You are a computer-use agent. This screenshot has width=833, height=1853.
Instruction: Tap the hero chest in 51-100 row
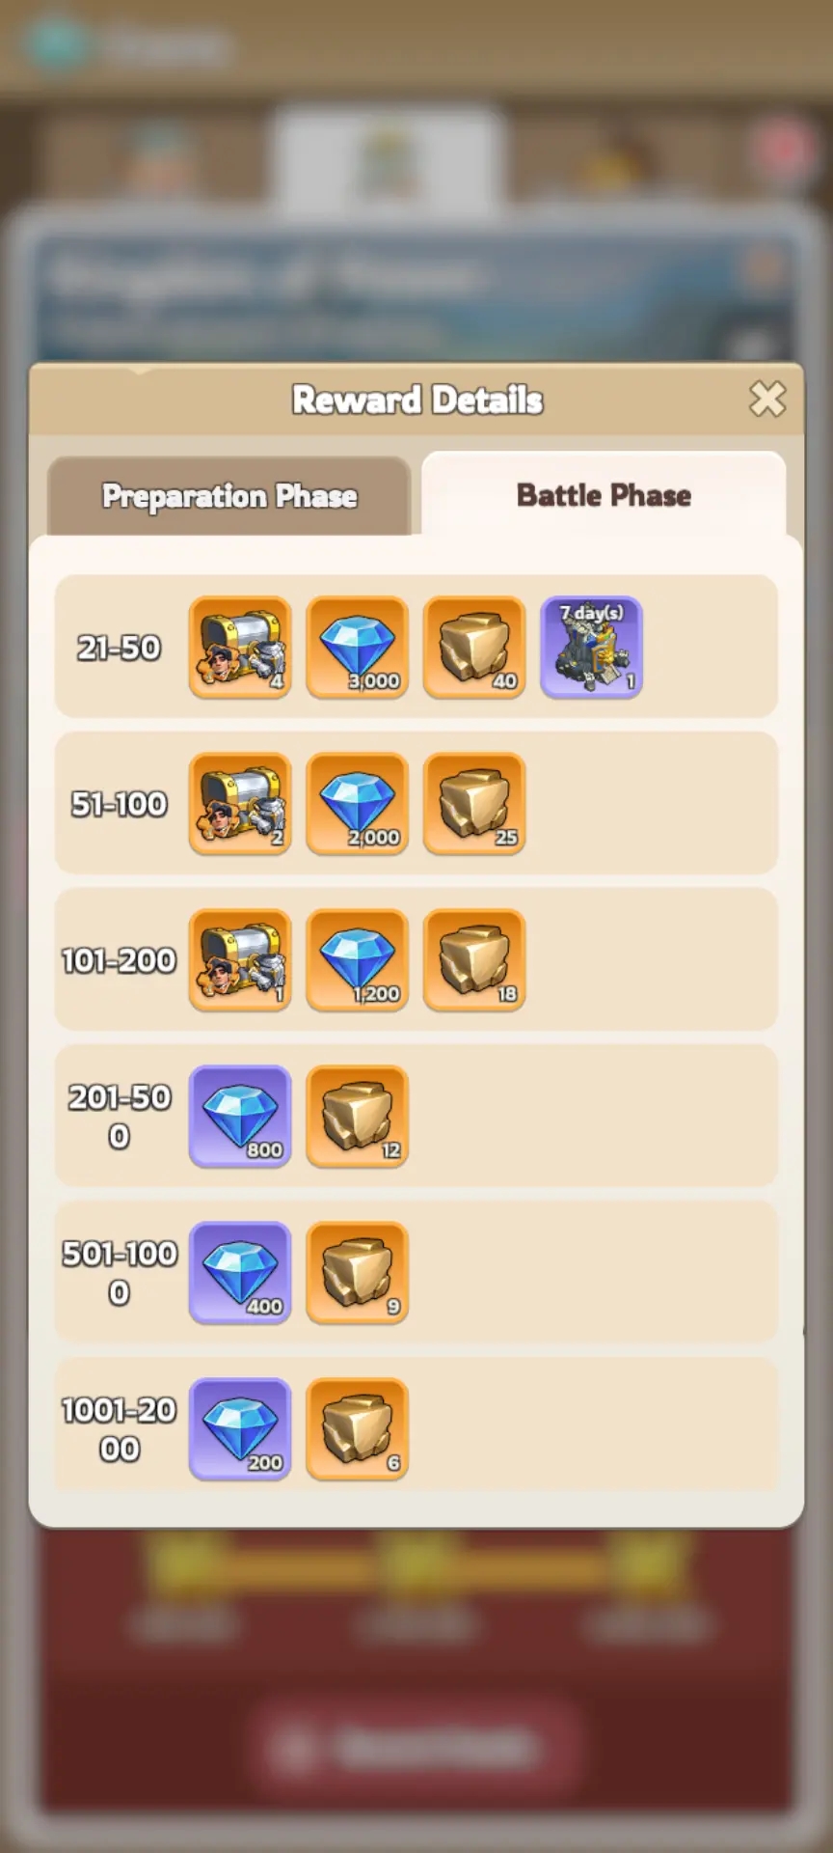tap(240, 803)
